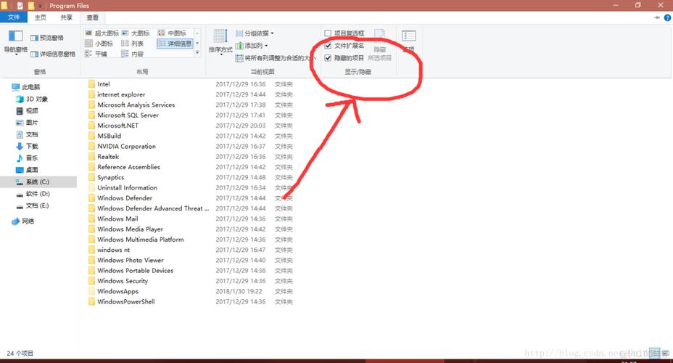673x363 pixels.
Task: Open Desktop (桌面) in sidebar
Action: (27, 170)
